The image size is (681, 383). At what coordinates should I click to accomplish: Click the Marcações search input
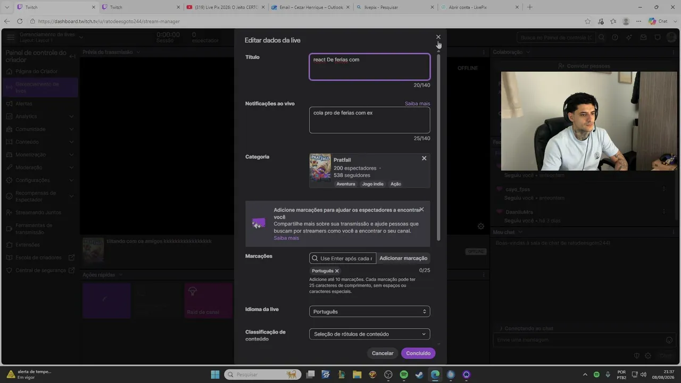(x=343, y=258)
